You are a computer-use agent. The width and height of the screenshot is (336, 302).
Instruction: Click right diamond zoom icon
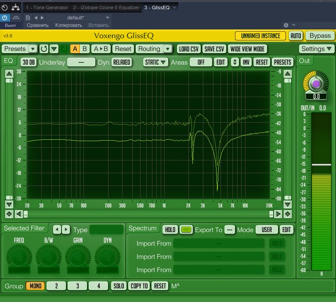288,214
